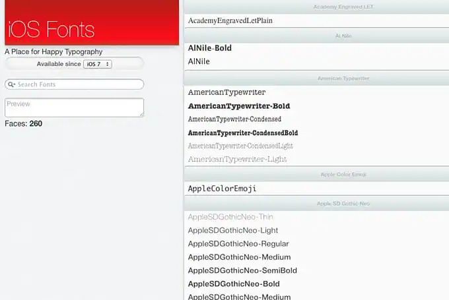This screenshot has height=300, width=449.
Task: Click the Preview text area
Action: [74, 107]
